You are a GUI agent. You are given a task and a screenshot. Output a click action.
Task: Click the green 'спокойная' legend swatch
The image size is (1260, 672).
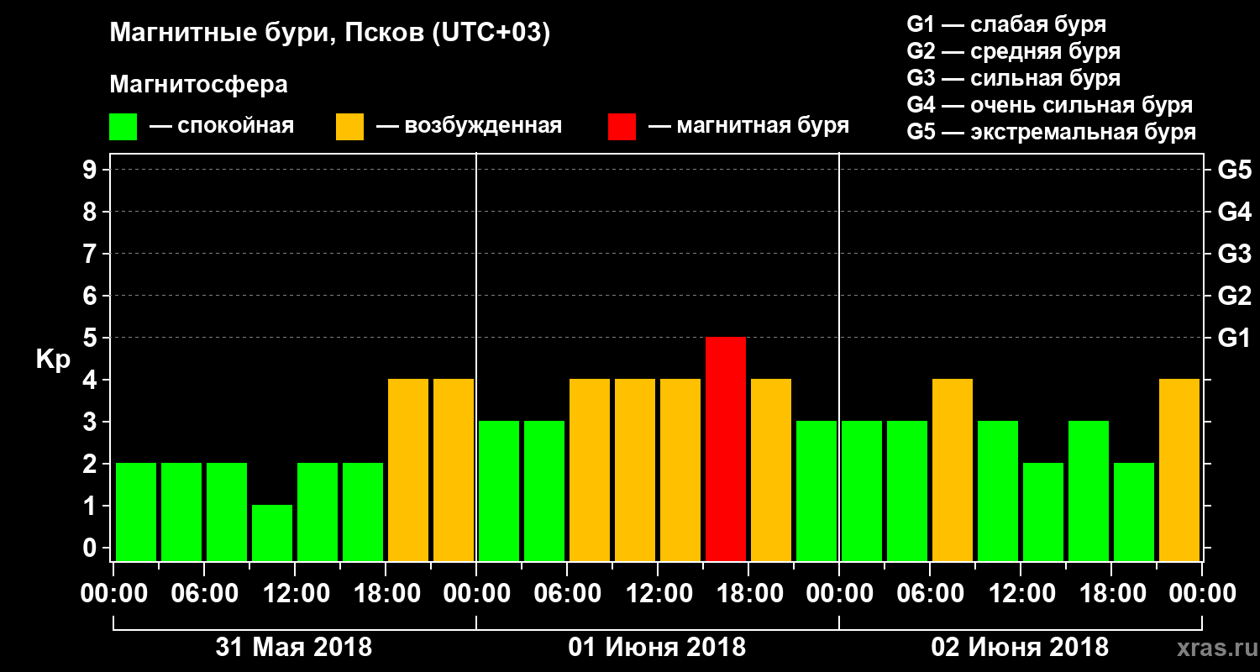123,127
